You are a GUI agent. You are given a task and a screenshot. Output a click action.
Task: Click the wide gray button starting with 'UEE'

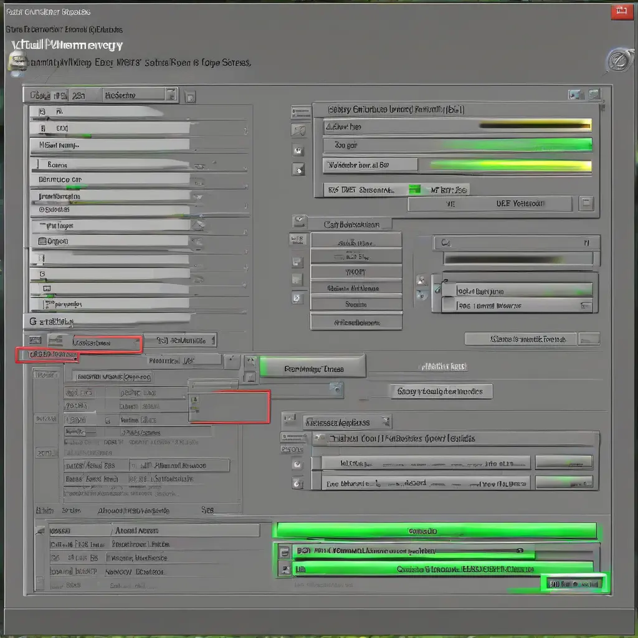[490, 204]
